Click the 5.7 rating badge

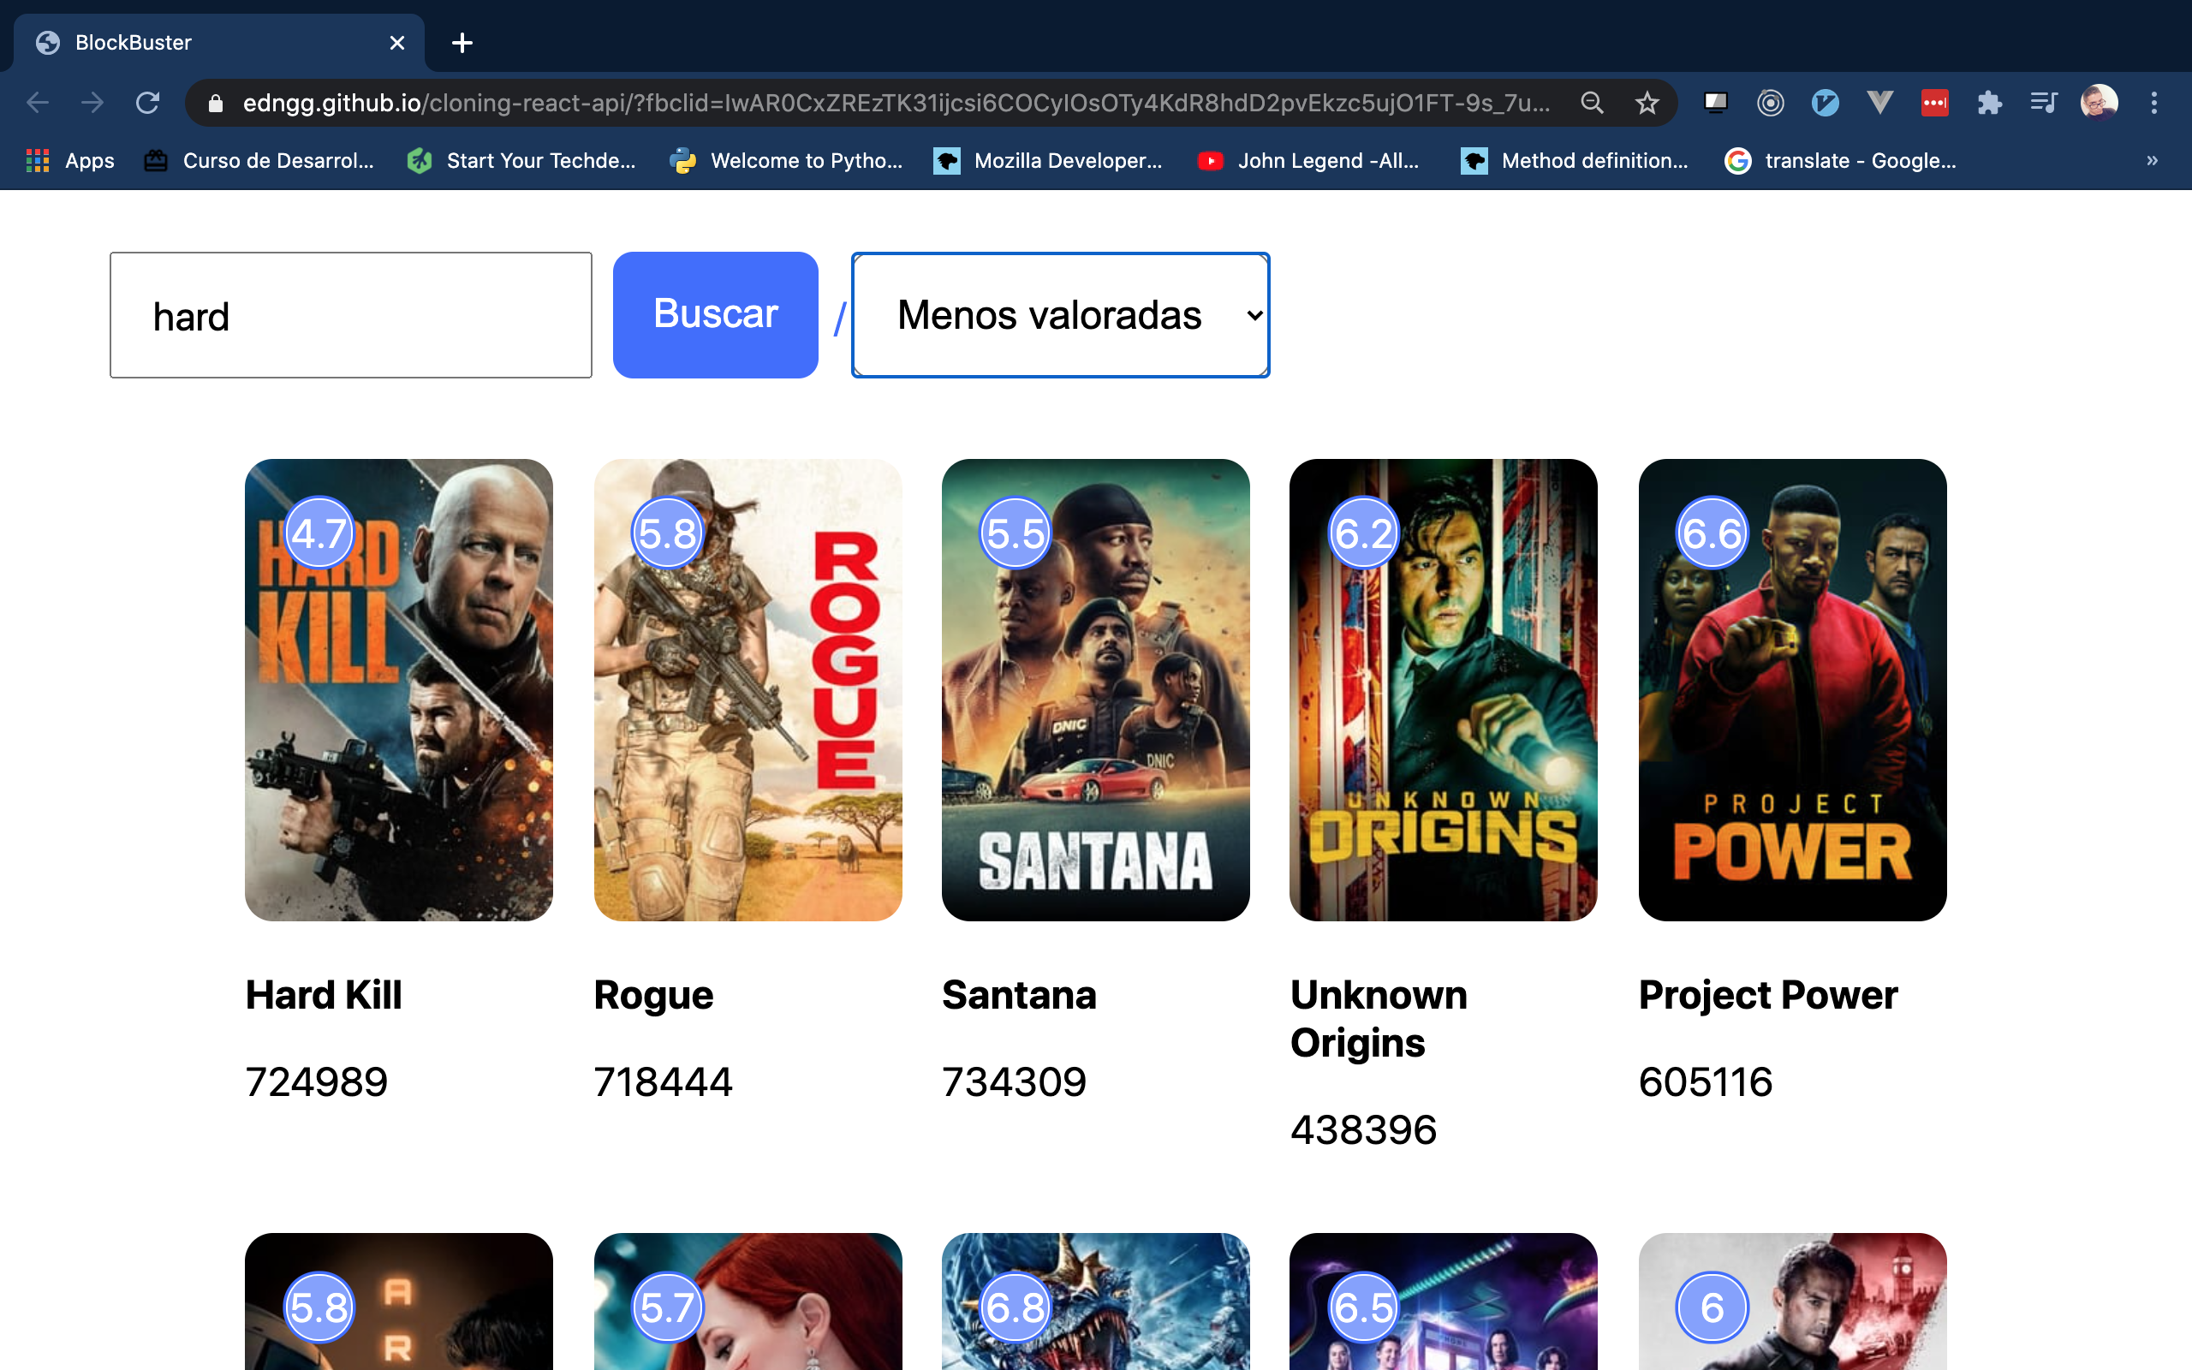(668, 1307)
